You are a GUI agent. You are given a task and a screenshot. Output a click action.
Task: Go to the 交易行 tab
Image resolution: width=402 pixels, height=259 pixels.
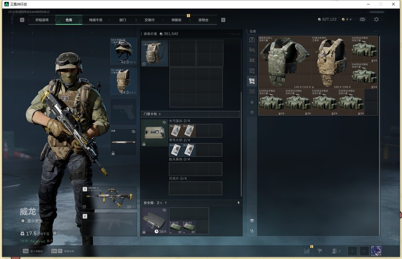click(x=149, y=20)
